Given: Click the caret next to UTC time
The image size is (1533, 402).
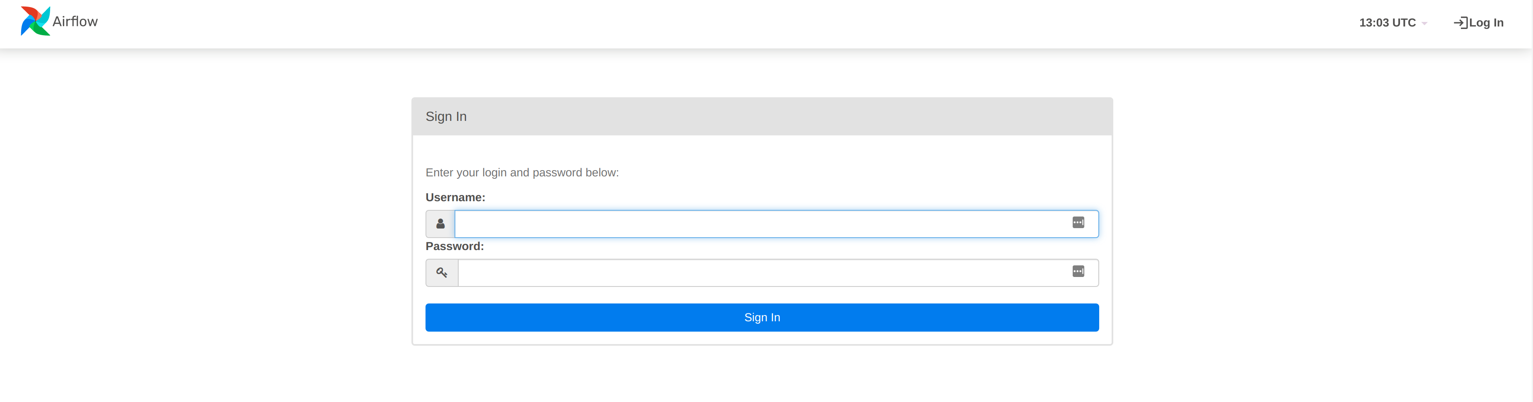Looking at the screenshot, I should point(1424,24).
